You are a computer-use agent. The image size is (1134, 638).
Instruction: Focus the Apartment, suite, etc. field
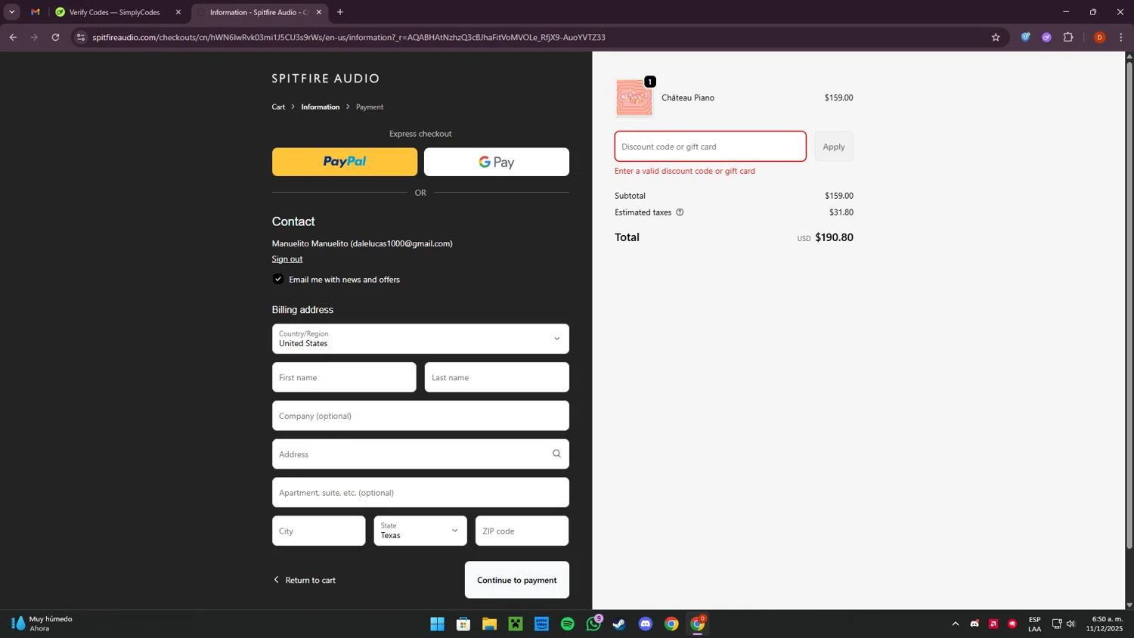420,493
